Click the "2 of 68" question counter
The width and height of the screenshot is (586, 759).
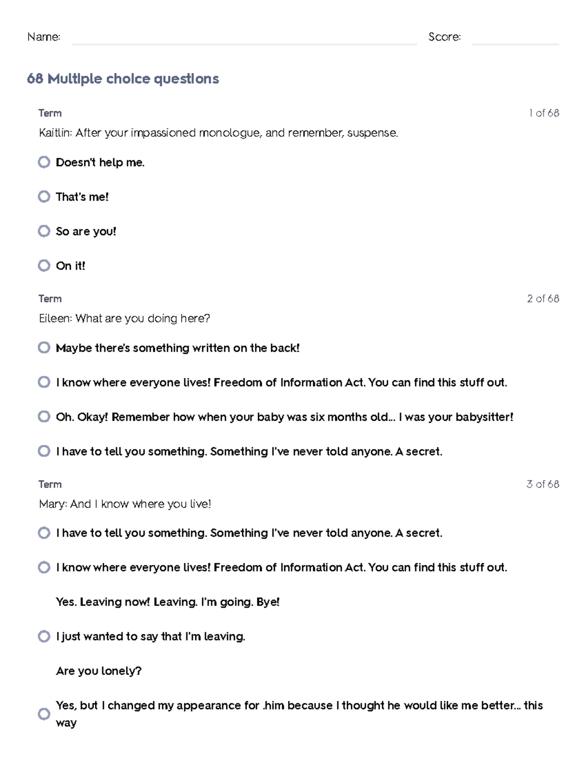point(543,299)
